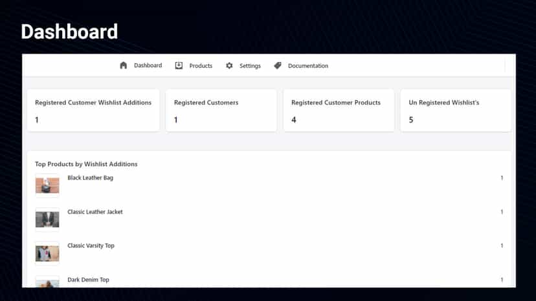Select the Black Leather Bag thumbnail

47,185
